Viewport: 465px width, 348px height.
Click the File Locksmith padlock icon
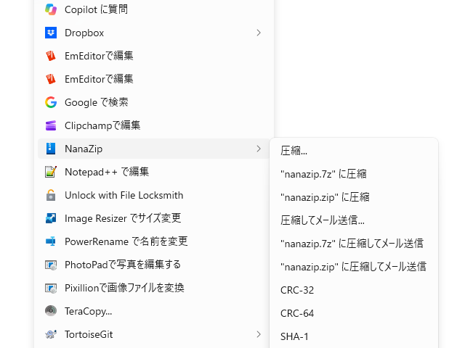(51, 195)
